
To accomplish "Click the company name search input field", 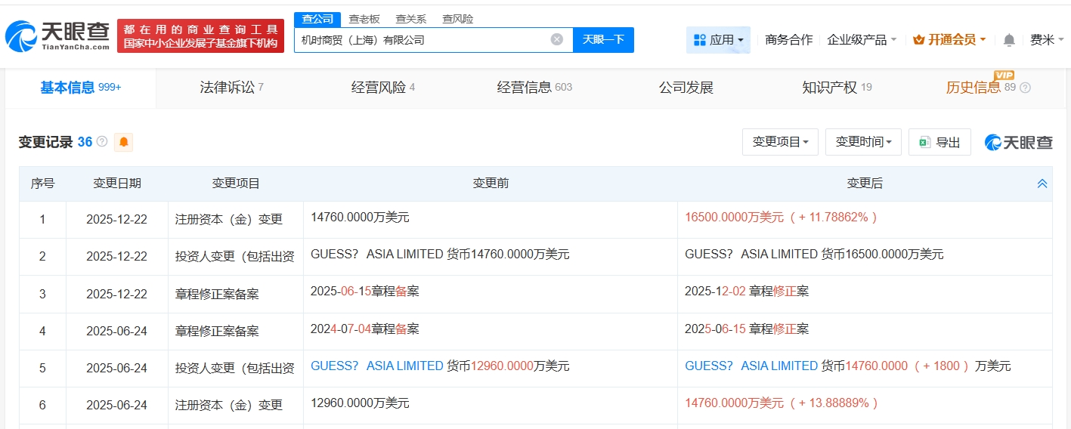I will (x=423, y=40).
